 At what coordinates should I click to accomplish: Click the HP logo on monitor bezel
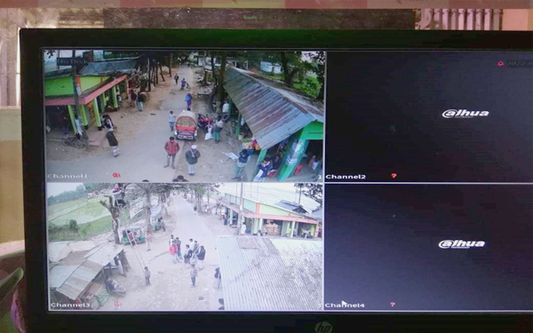323,328
